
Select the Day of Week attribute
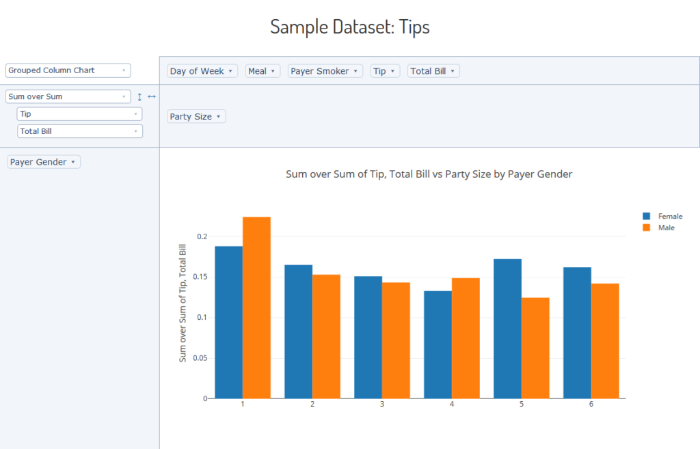pyautogui.click(x=202, y=71)
